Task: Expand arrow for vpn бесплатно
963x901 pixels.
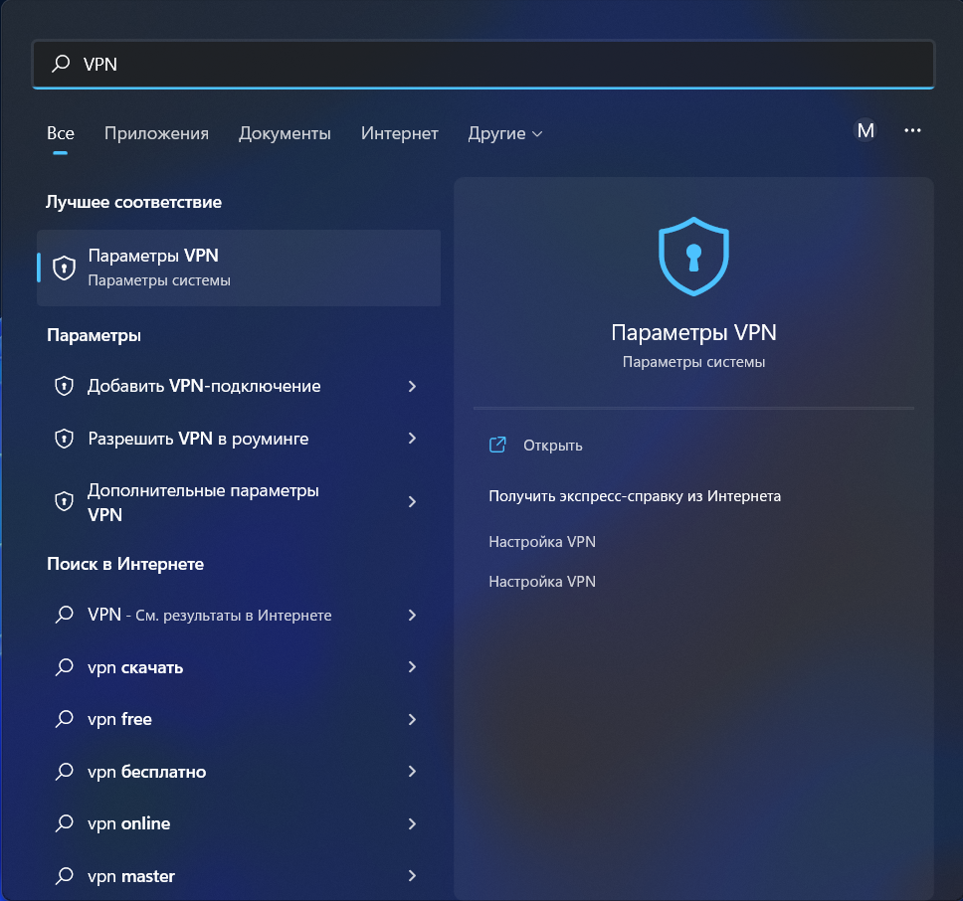Action: (412, 772)
